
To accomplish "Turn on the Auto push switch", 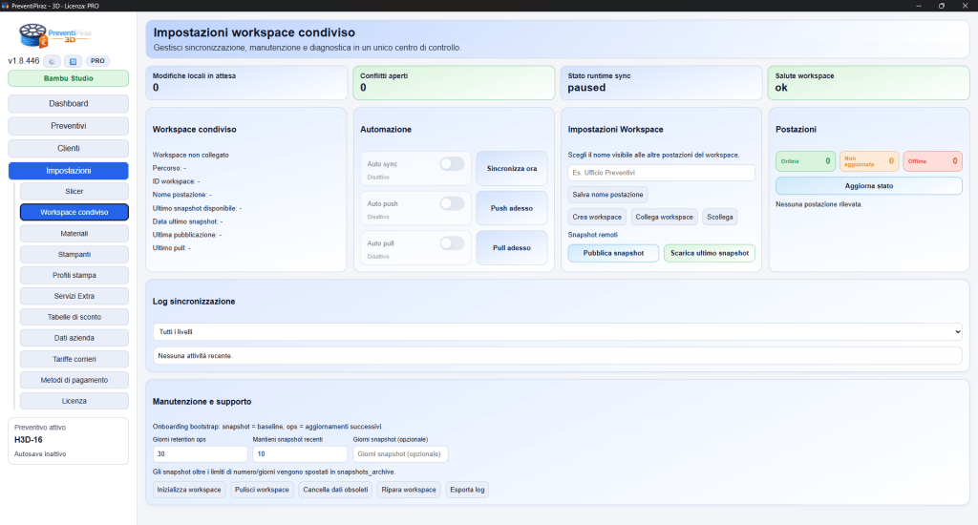I will click(x=451, y=203).
